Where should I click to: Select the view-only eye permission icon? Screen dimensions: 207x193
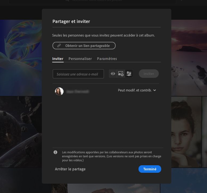(x=113, y=74)
